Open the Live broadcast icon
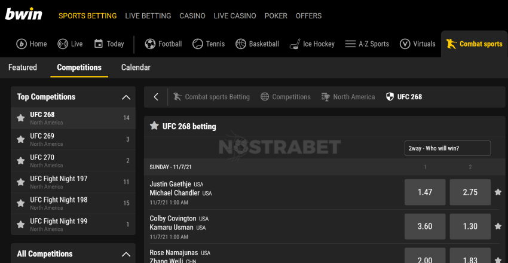 pos(63,44)
